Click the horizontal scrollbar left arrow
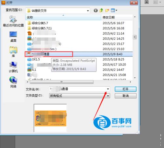The image size is (164, 148). coord(28,82)
